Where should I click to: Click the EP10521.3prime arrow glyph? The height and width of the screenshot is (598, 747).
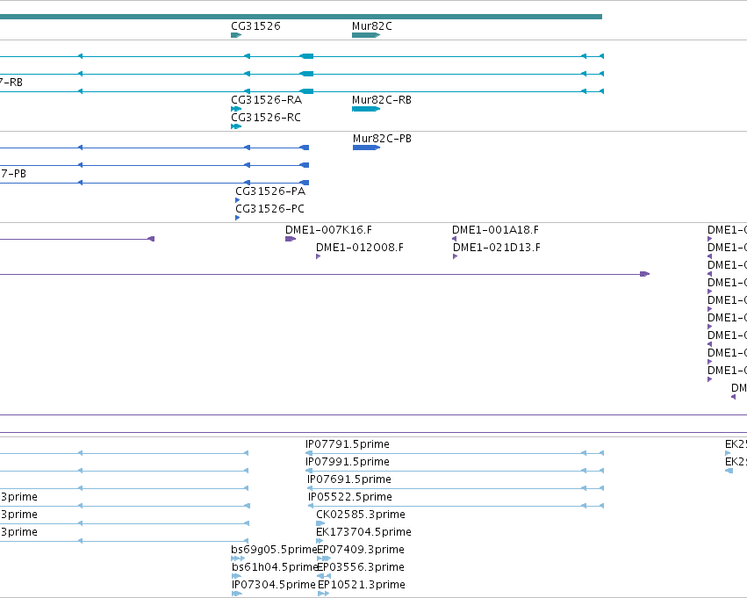click(323, 594)
